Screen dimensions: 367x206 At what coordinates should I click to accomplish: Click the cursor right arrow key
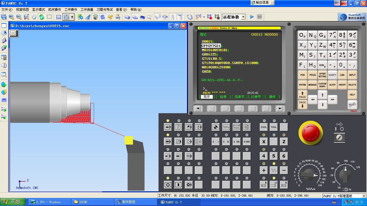click(x=332, y=100)
